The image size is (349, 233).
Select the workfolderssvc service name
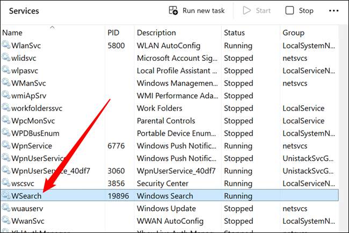pyautogui.click(x=37, y=108)
